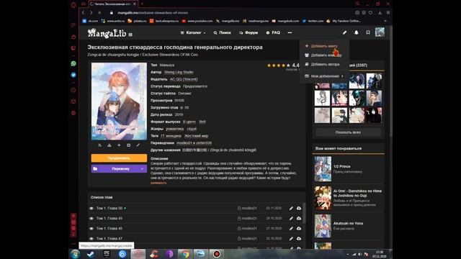Screen dimensions: 461x259
Task: Edit Глава 49 with pencil icon
Action: [x=291, y=219]
